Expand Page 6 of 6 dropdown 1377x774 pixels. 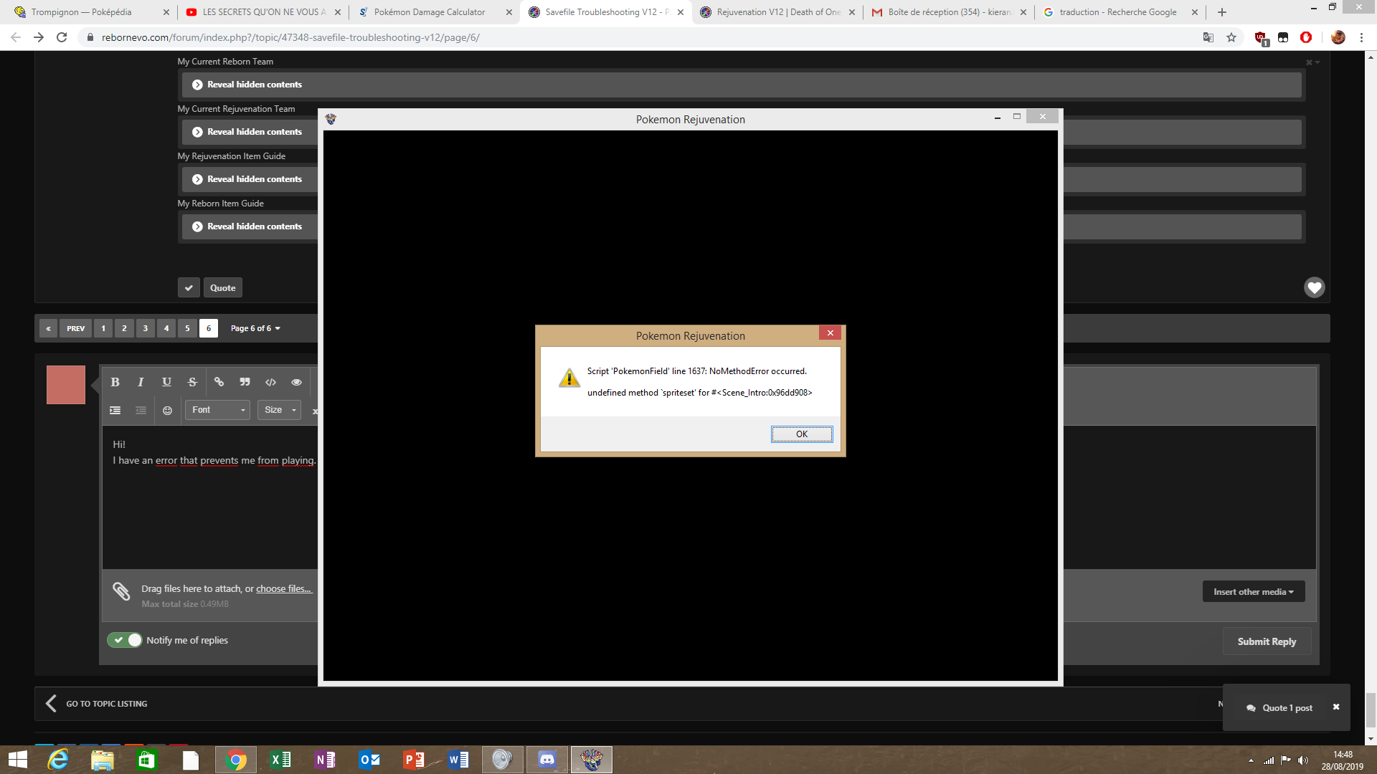click(255, 328)
